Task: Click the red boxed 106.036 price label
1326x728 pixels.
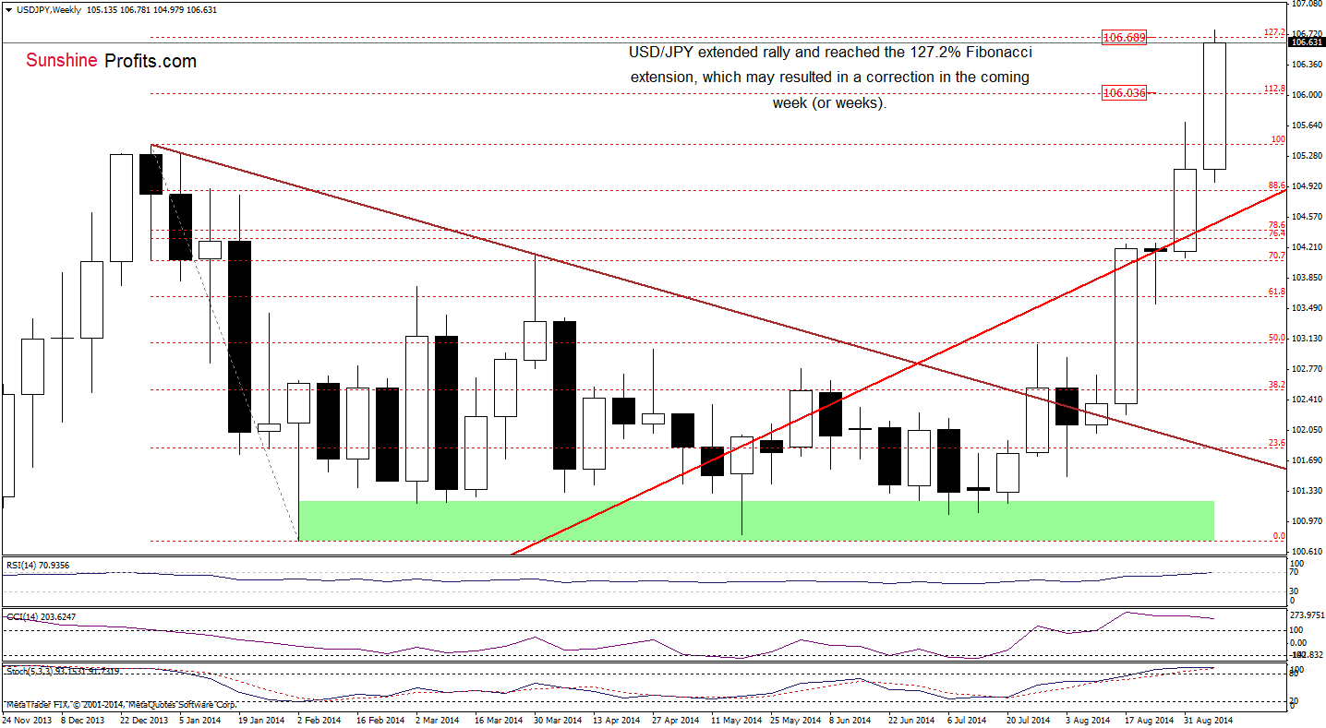Action: coord(1124,93)
